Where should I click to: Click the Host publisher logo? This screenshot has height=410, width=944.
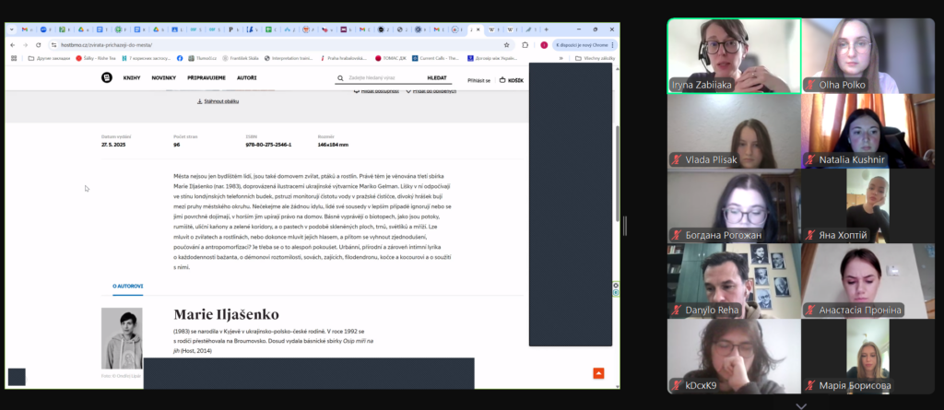coord(107,77)
